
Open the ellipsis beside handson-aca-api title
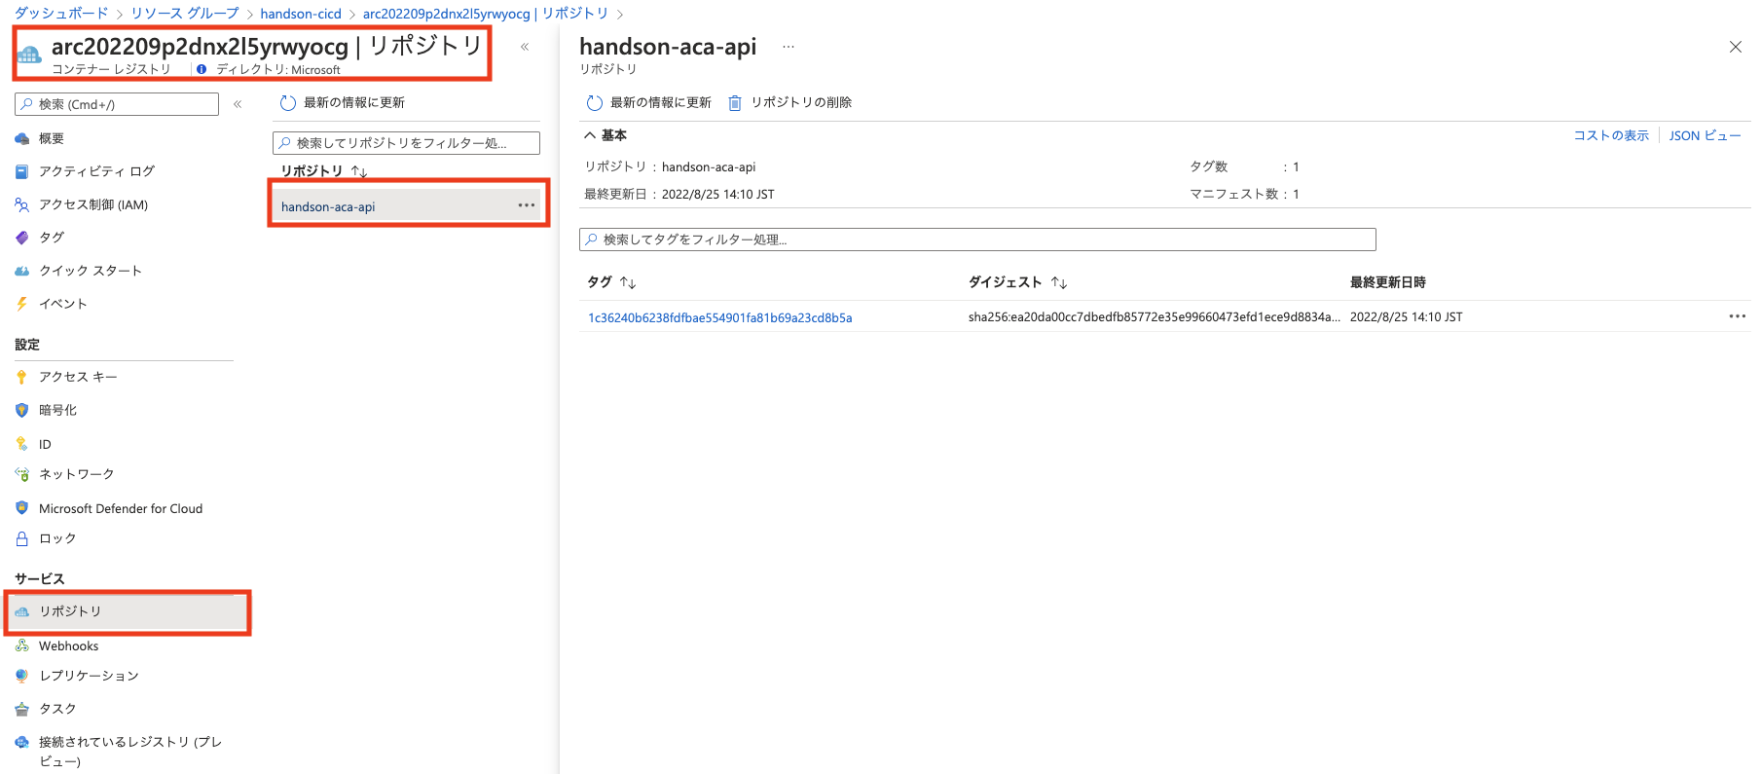point(789,47)
